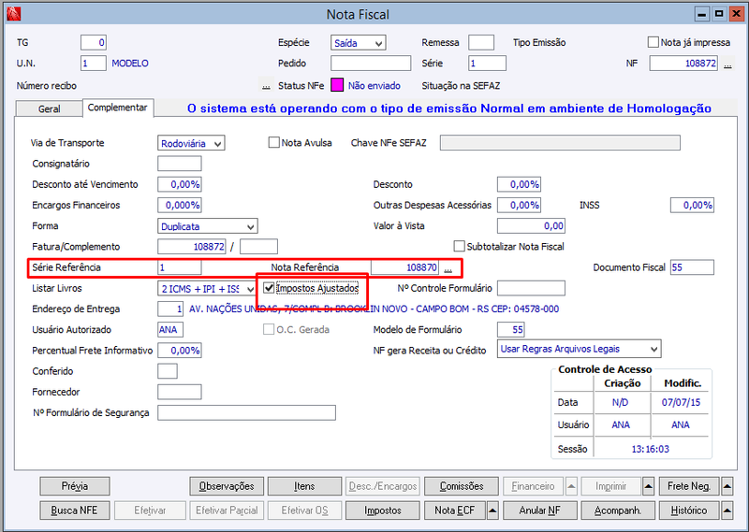Image resolution: width=749 pixels, height=532 pixels.
Task: Open the Impostos button
Action: (x=383, y=510)
